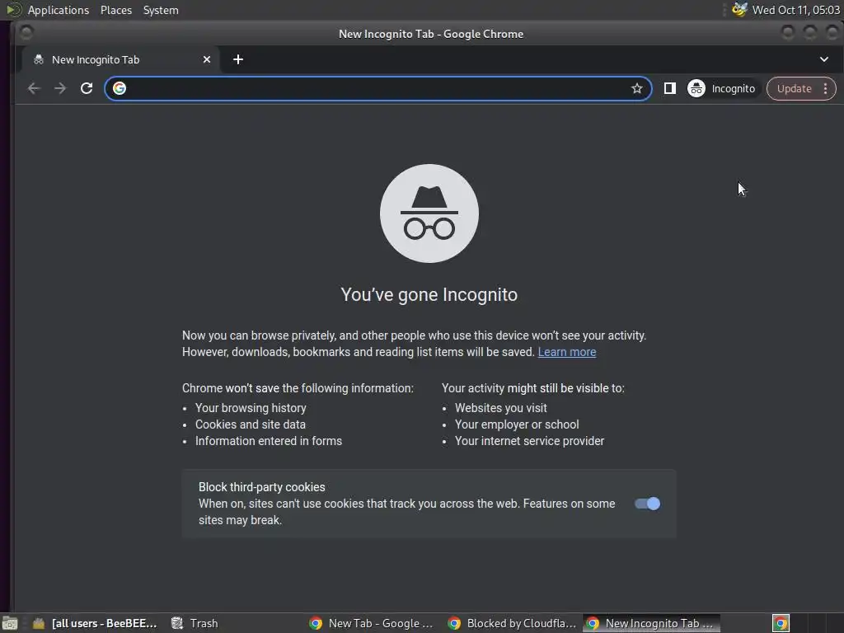The image size is (844, 633).
Task: Click 'Your internet service provider' list item
Action: (x=530, y=441)
